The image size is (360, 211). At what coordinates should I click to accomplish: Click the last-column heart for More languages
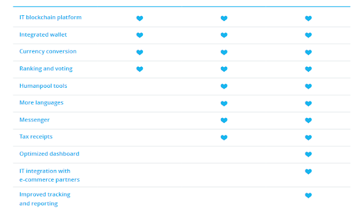coord(308,104)
